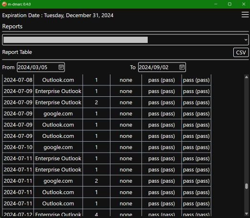Open the To date calendar picker icon
The image size is (250, 218).
182,67
